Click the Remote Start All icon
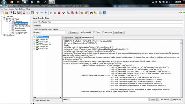185x104 pixels. [73, 13]
